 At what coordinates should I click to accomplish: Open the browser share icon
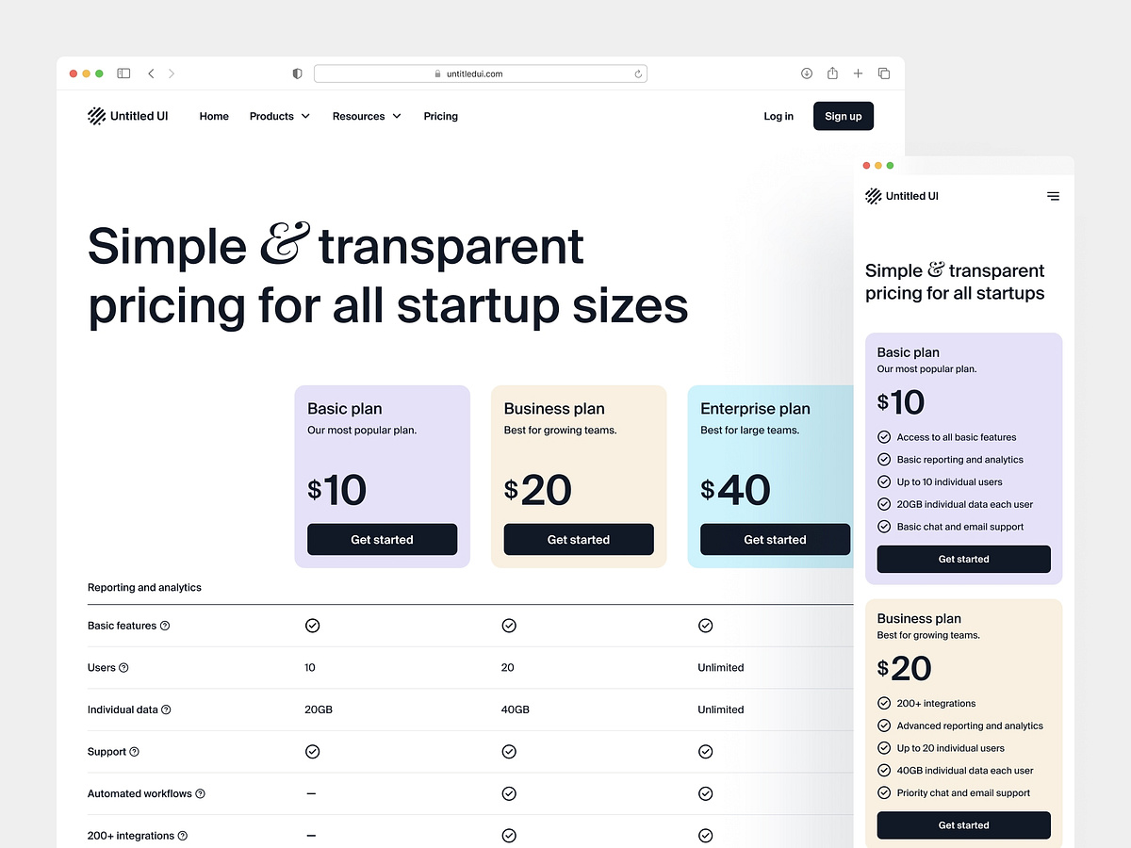click(x=832, y=73)
